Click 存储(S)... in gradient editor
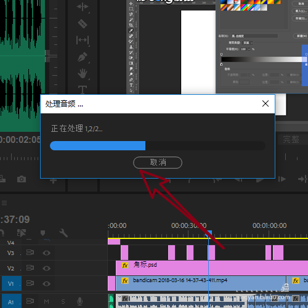This screenshot has width=308, height=308. click(300, 18)
